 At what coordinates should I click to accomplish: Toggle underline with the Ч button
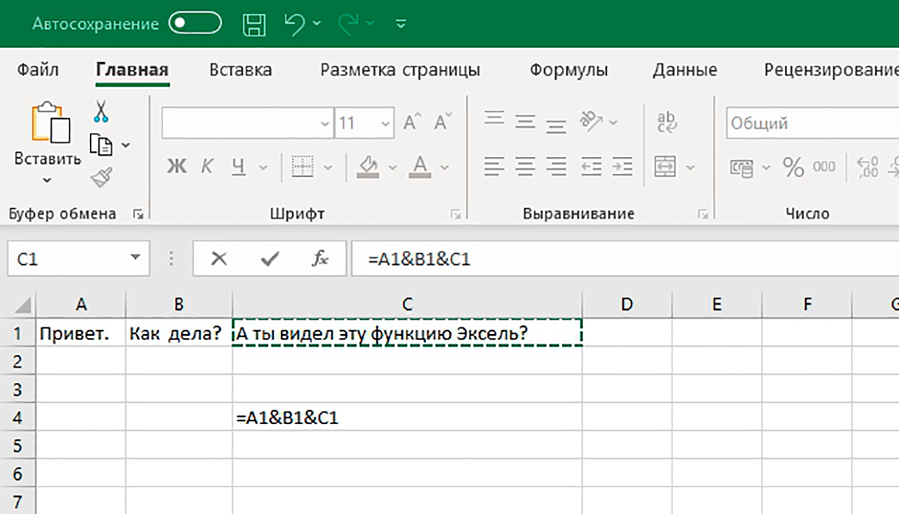[x=238, y=167]
